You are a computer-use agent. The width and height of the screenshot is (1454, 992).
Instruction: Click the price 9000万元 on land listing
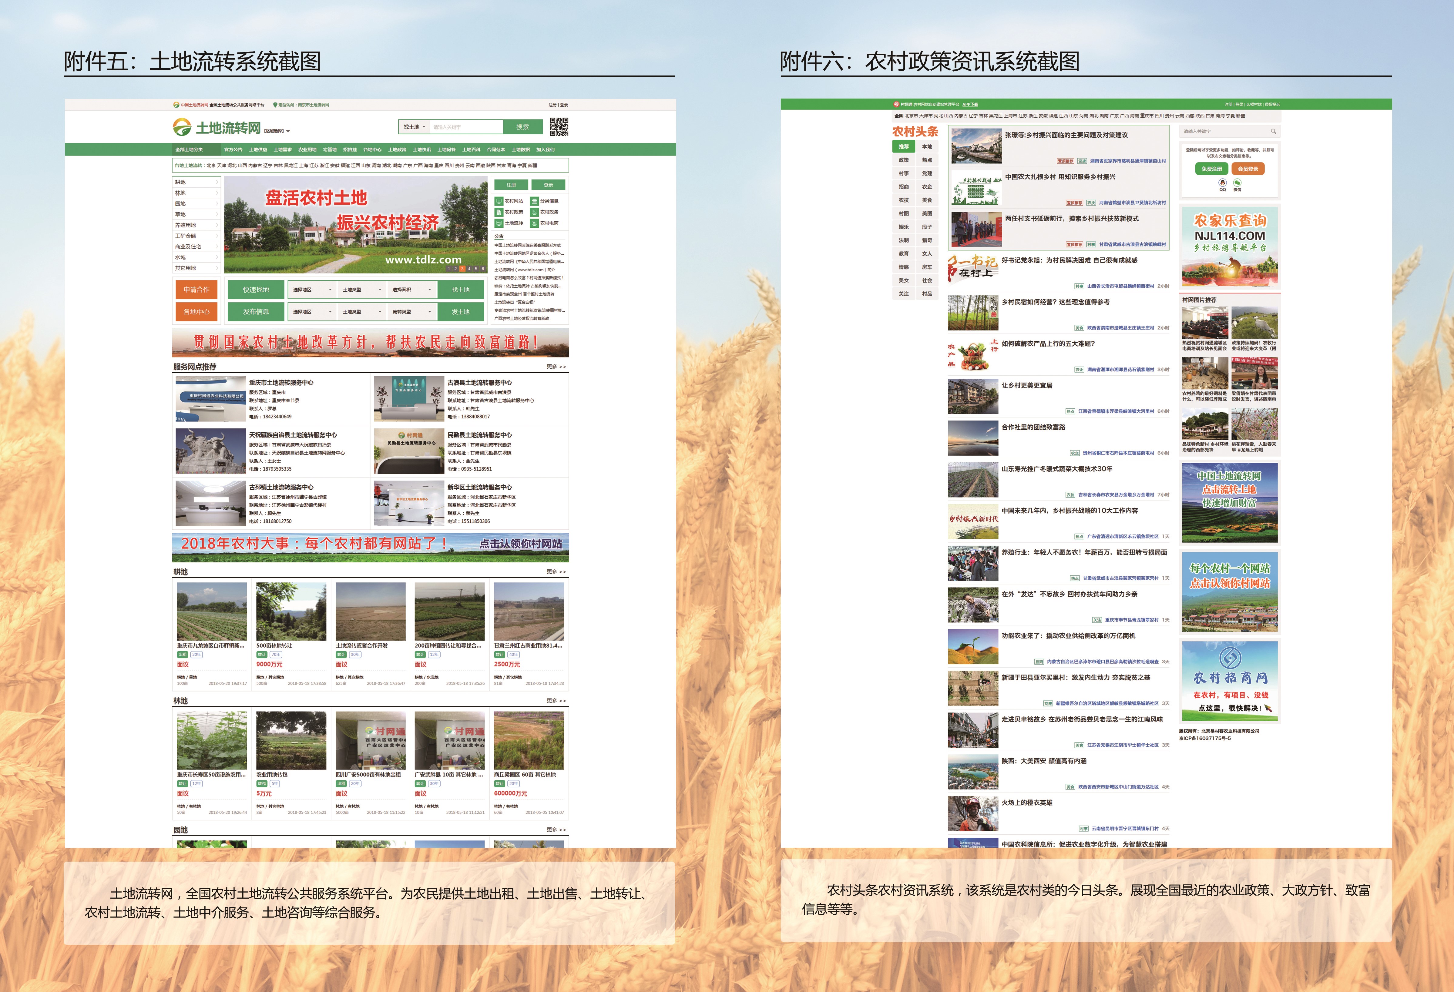tap(269, 664)
